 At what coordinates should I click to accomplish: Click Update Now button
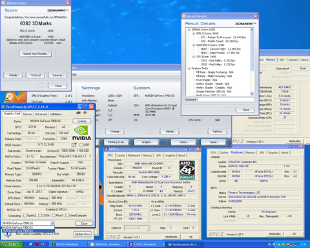click(x=83, y=234)
